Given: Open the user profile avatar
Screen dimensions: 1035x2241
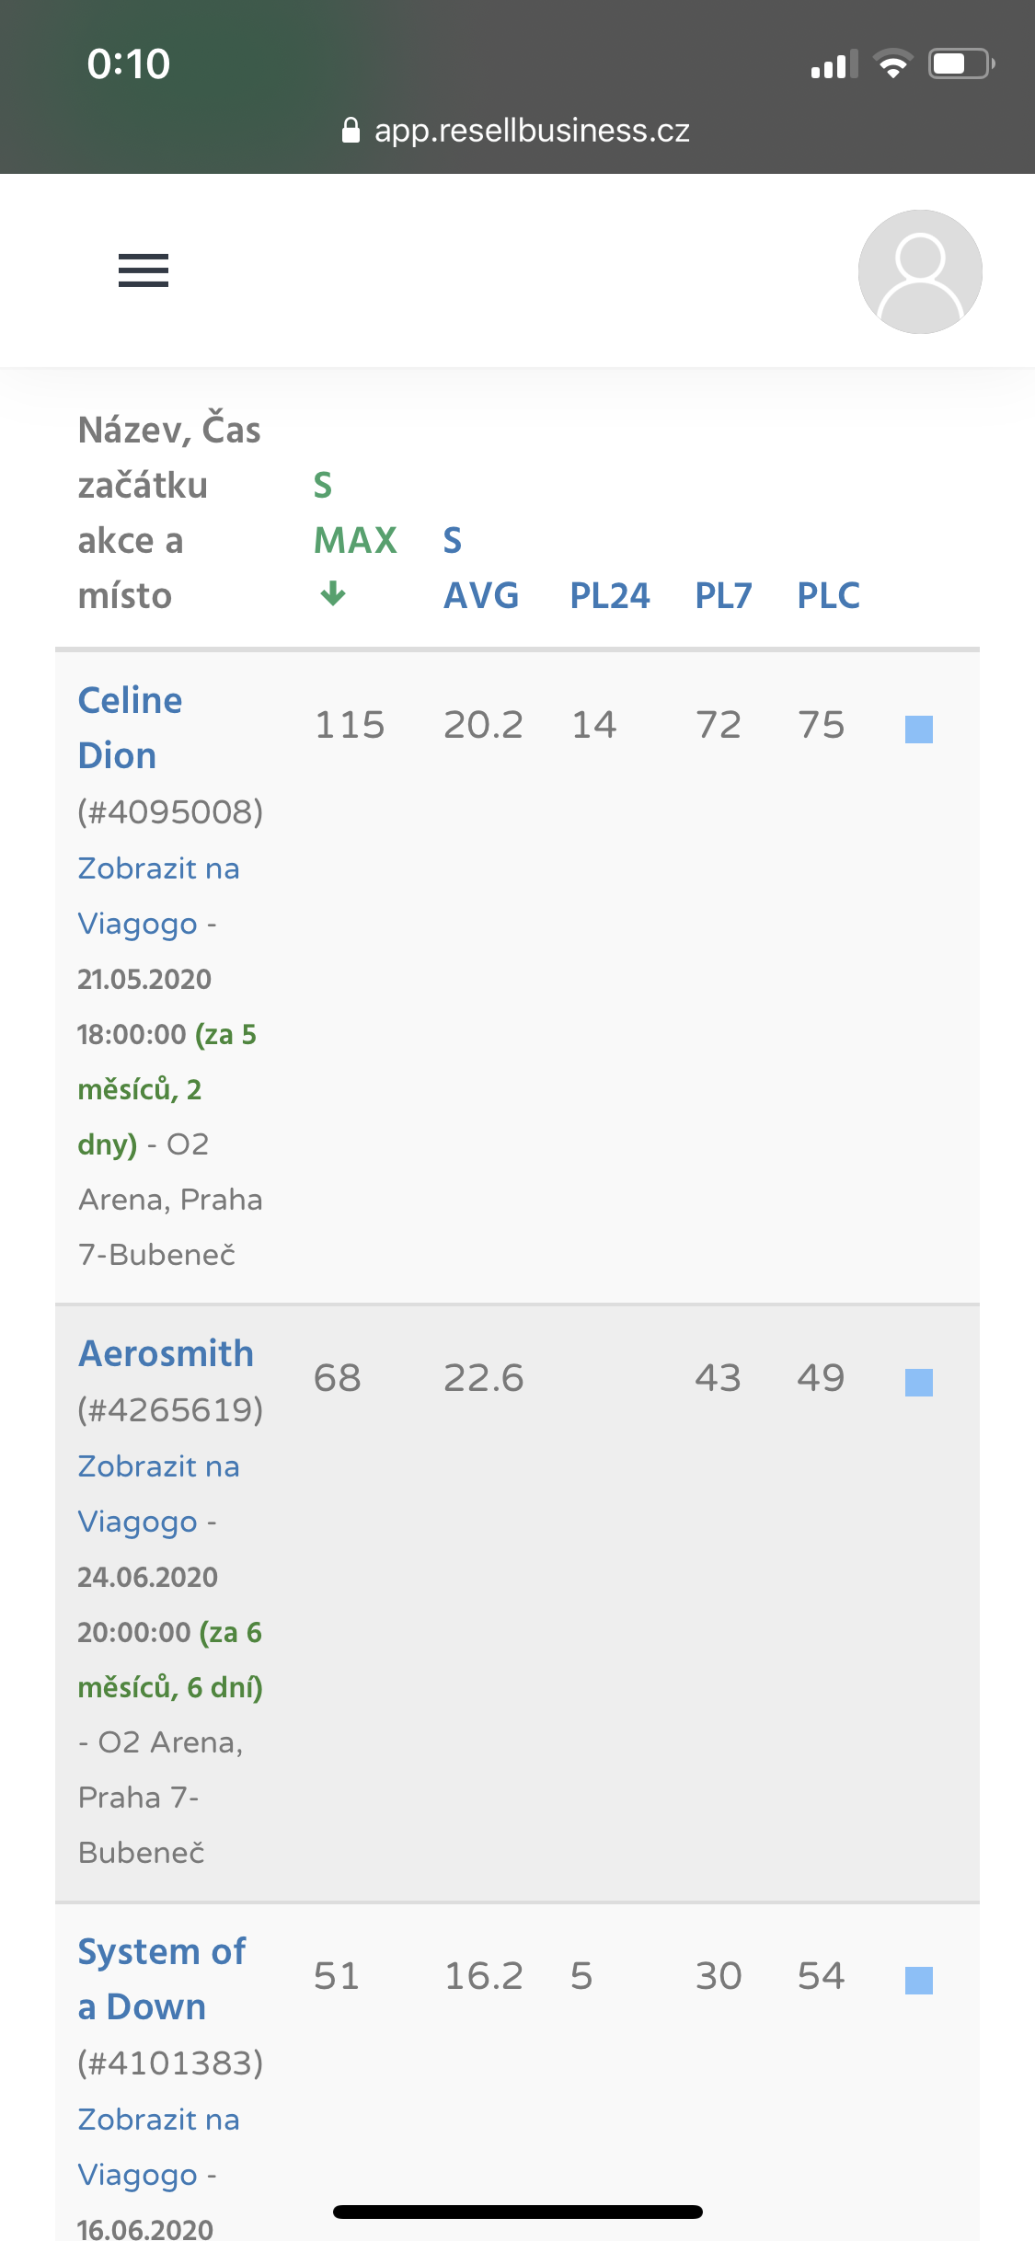Looking at the screenshot, I should 920,271.
